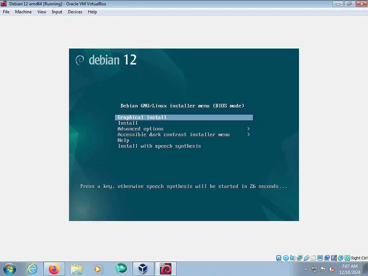The height and width of the screenshot is (276, 368).
Task: Click the network tray icon
Action: pos(314,269)
